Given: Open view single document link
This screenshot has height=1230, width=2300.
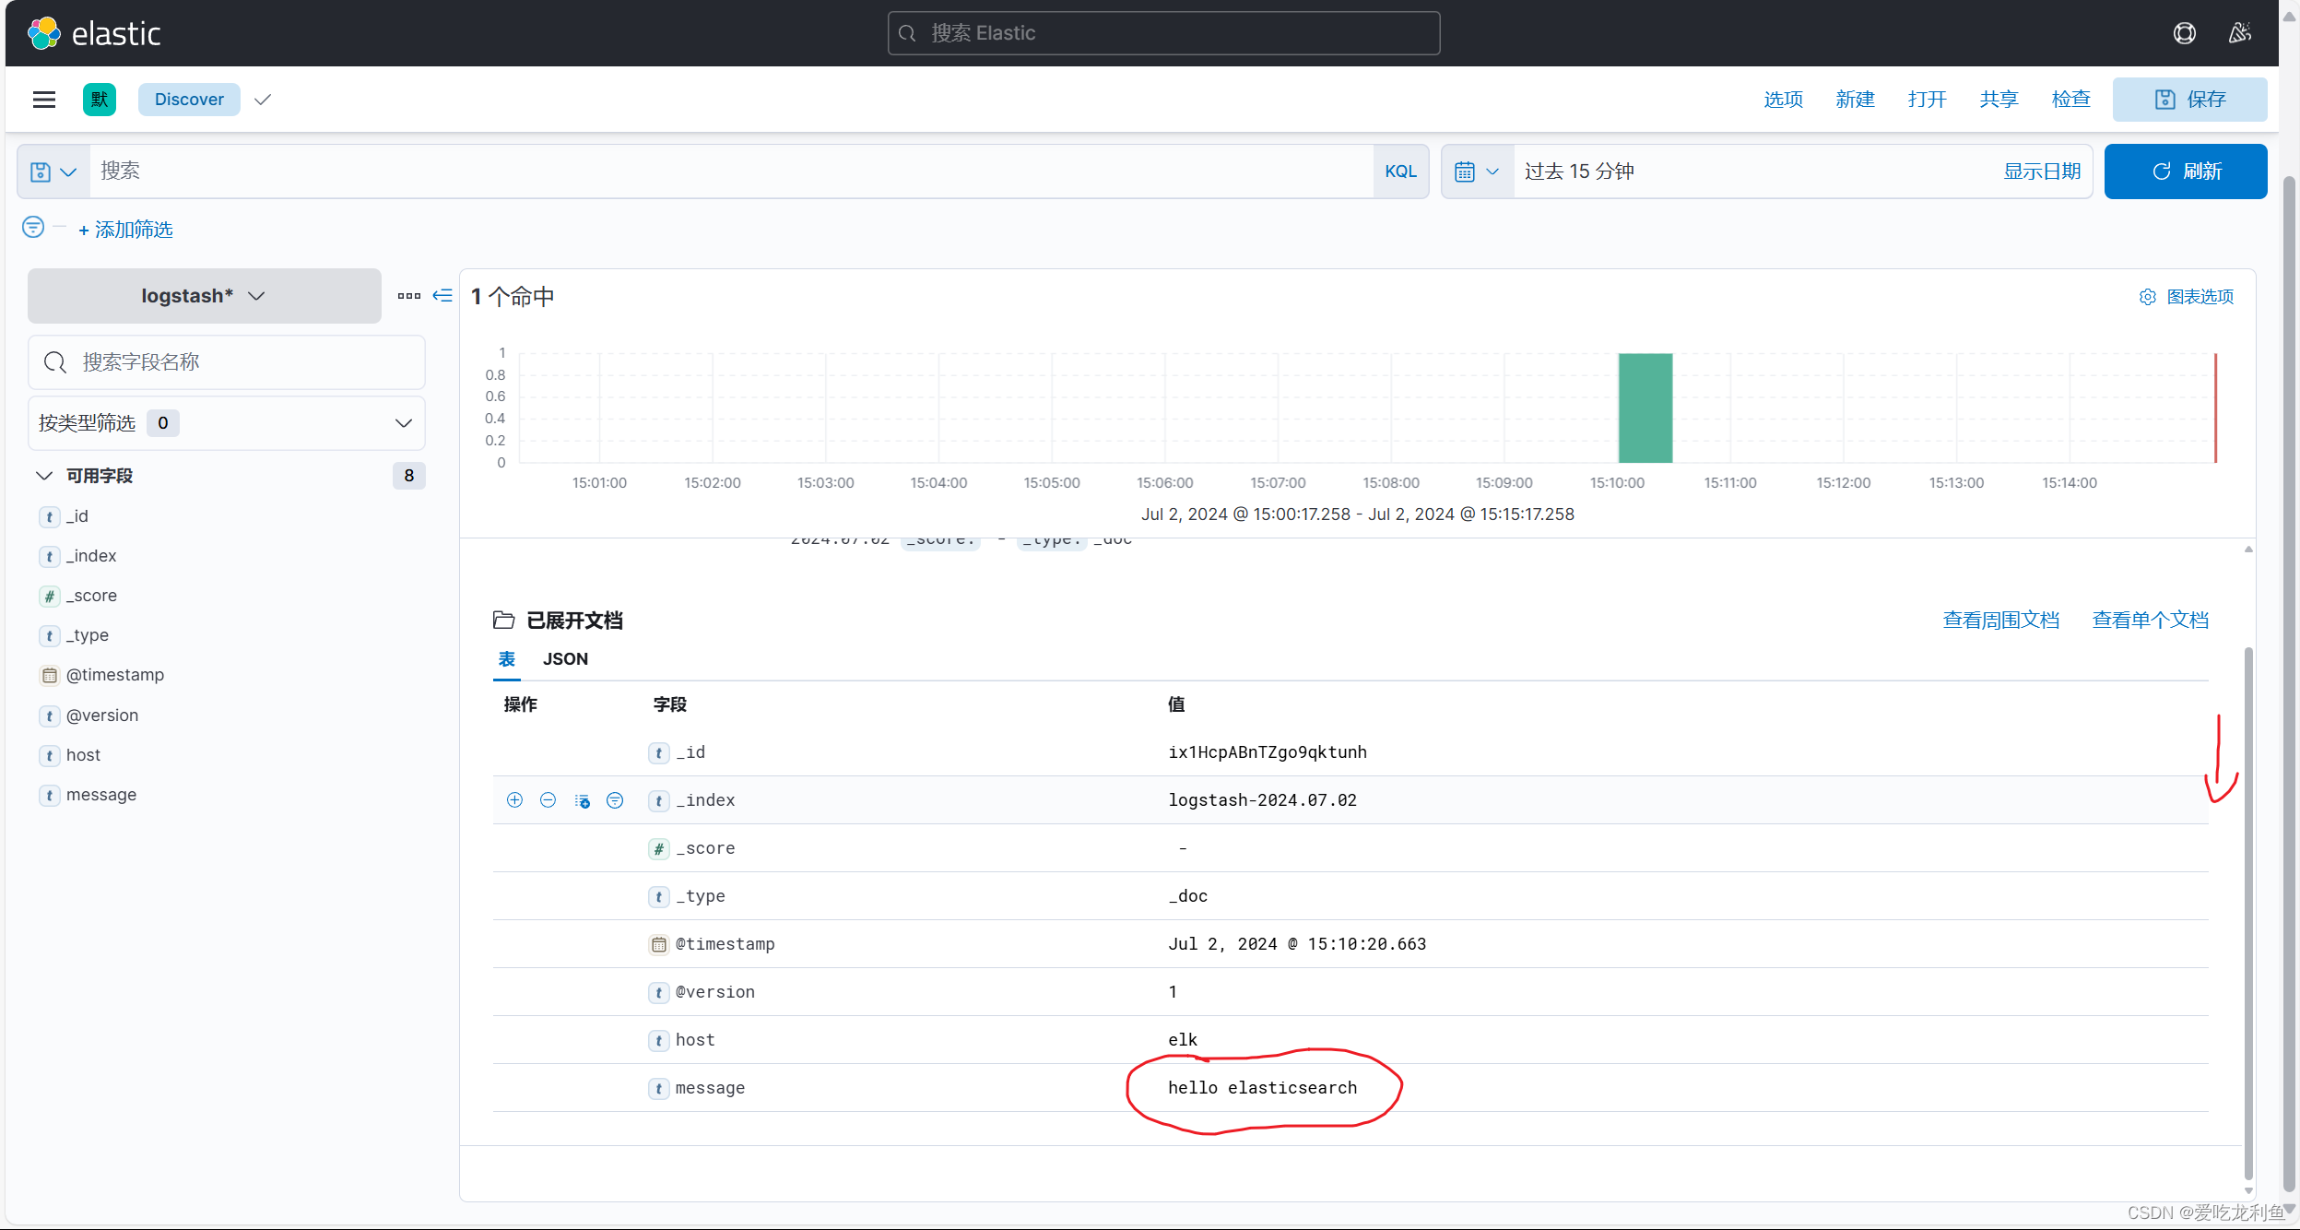Looking at the screenshot, I should click(x=2150, y=621).
